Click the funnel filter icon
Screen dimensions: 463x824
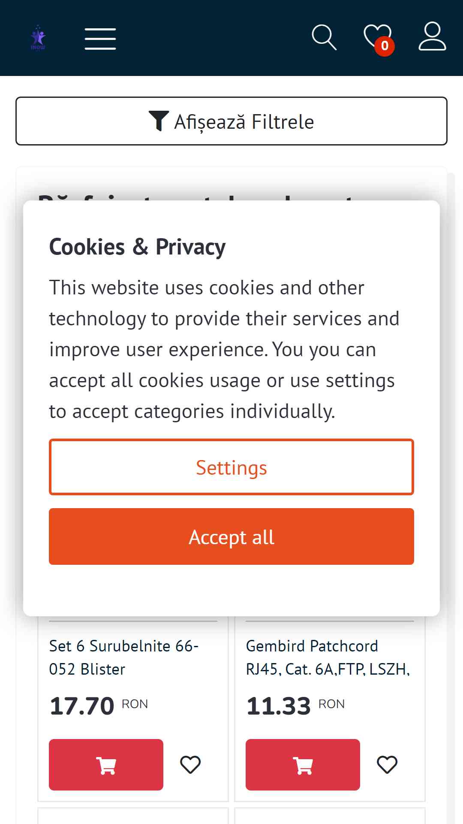tap(159, 121)
